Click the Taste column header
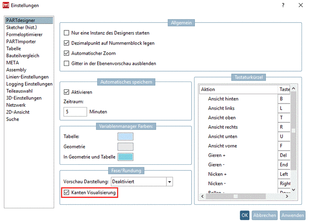Image resolution: width=309 pixels, height=222 pixels. [284, 89]
